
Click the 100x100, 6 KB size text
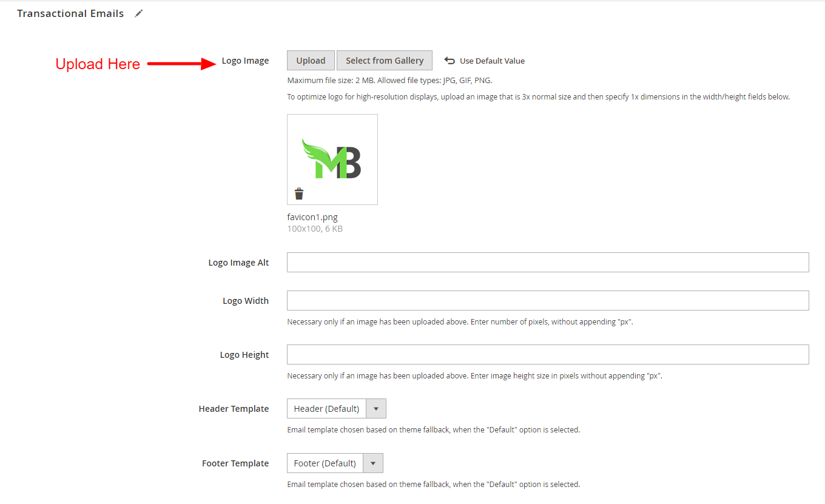pyautogui.click(x=315, y=229)
